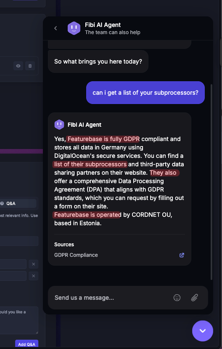Collapse the chat widget with purple chevron button

[x=202, y=331]
